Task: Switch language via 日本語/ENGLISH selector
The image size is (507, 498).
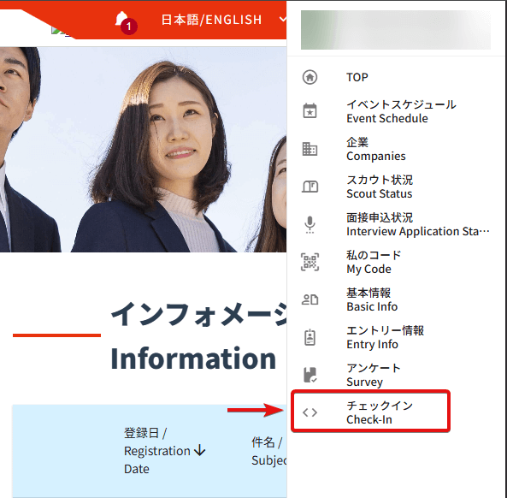Action: coord(211,20)
